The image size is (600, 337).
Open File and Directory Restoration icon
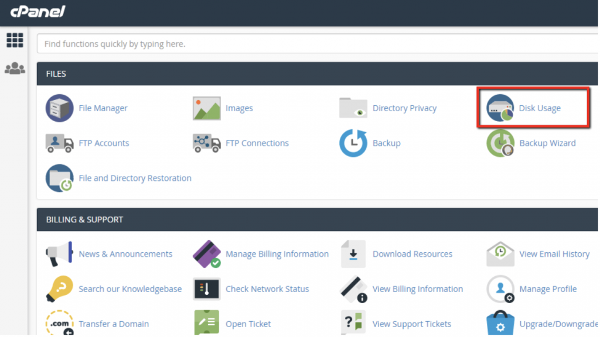pyautogui.click(x=59, y=178)
